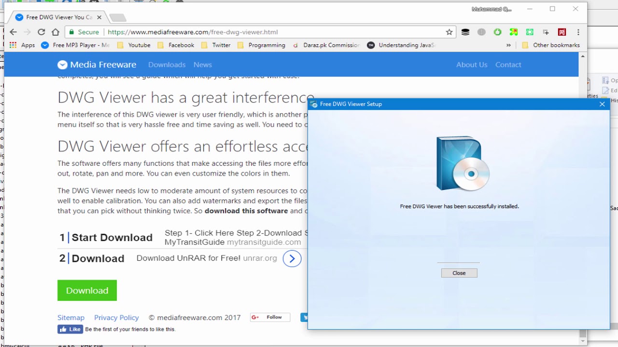This screenshot has height=347, width=618.
Task: Open the Sitemap link
Action: tap(71, 318)
